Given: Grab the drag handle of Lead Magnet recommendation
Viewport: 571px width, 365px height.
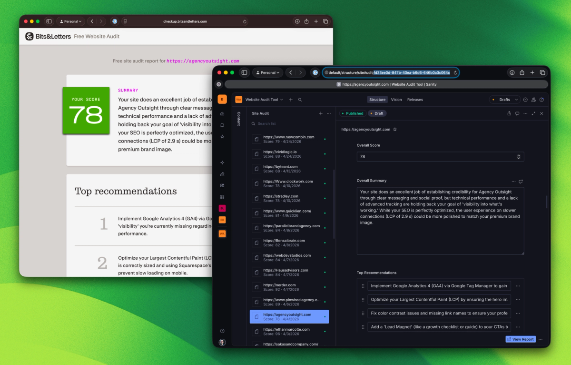Looking at the screenshot, I should [x=363, y=327].
